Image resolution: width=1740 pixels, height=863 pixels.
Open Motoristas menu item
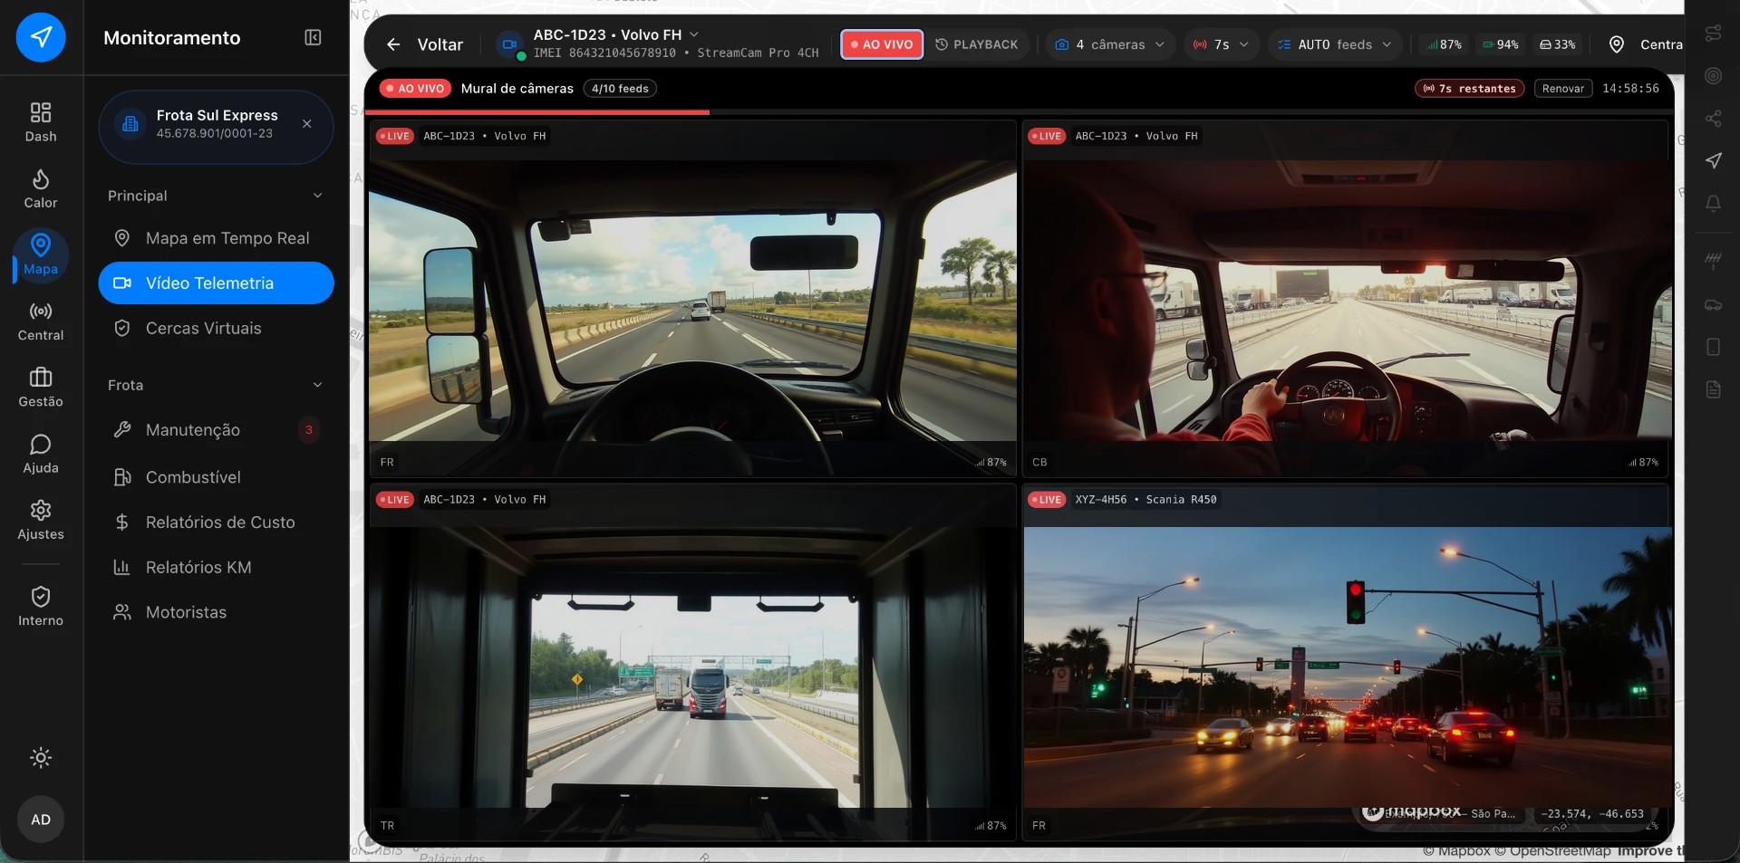216,613
